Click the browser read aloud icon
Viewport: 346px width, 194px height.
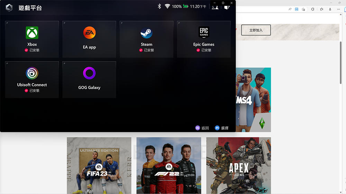click(290, 9)
